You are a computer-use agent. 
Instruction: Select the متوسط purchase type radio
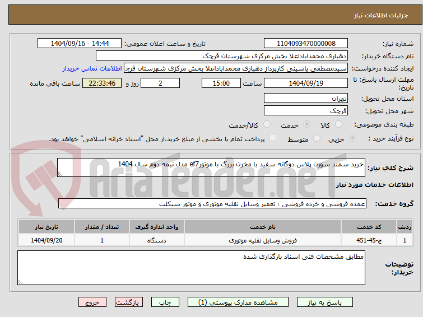click(x=317, y=138)
